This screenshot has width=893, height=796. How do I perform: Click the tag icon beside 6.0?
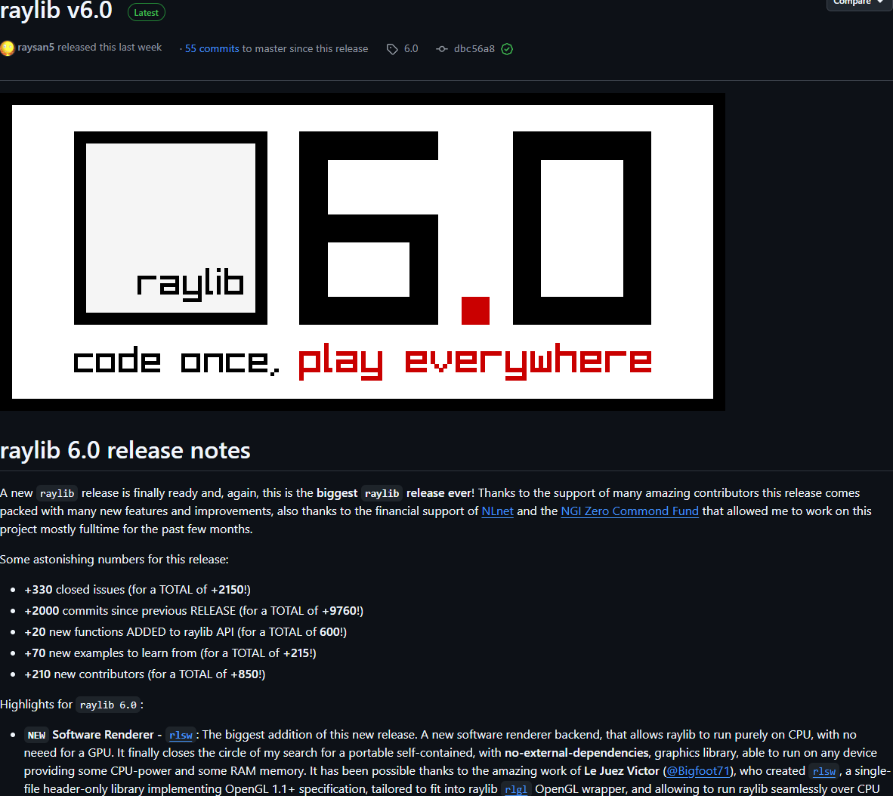tap(392, 49)
